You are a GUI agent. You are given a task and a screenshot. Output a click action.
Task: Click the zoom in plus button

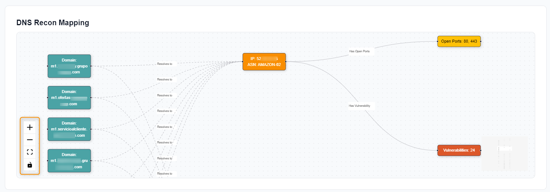(x=30, y=127)
